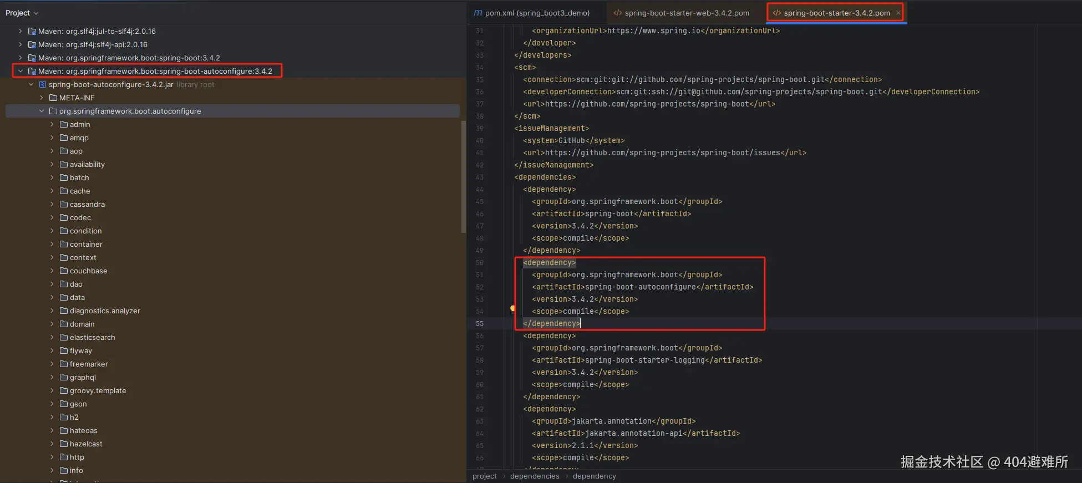Viewport: 1082px width, 483px height.
Task: Click the project tree vertical scrollbar
Action: 463,176
